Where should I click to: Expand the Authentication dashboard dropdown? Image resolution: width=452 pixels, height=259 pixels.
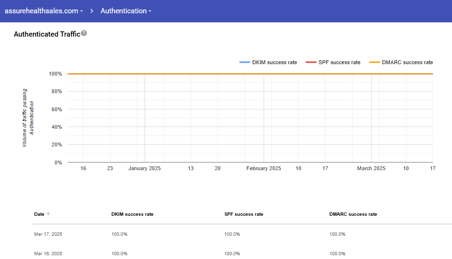click(126, 11)
